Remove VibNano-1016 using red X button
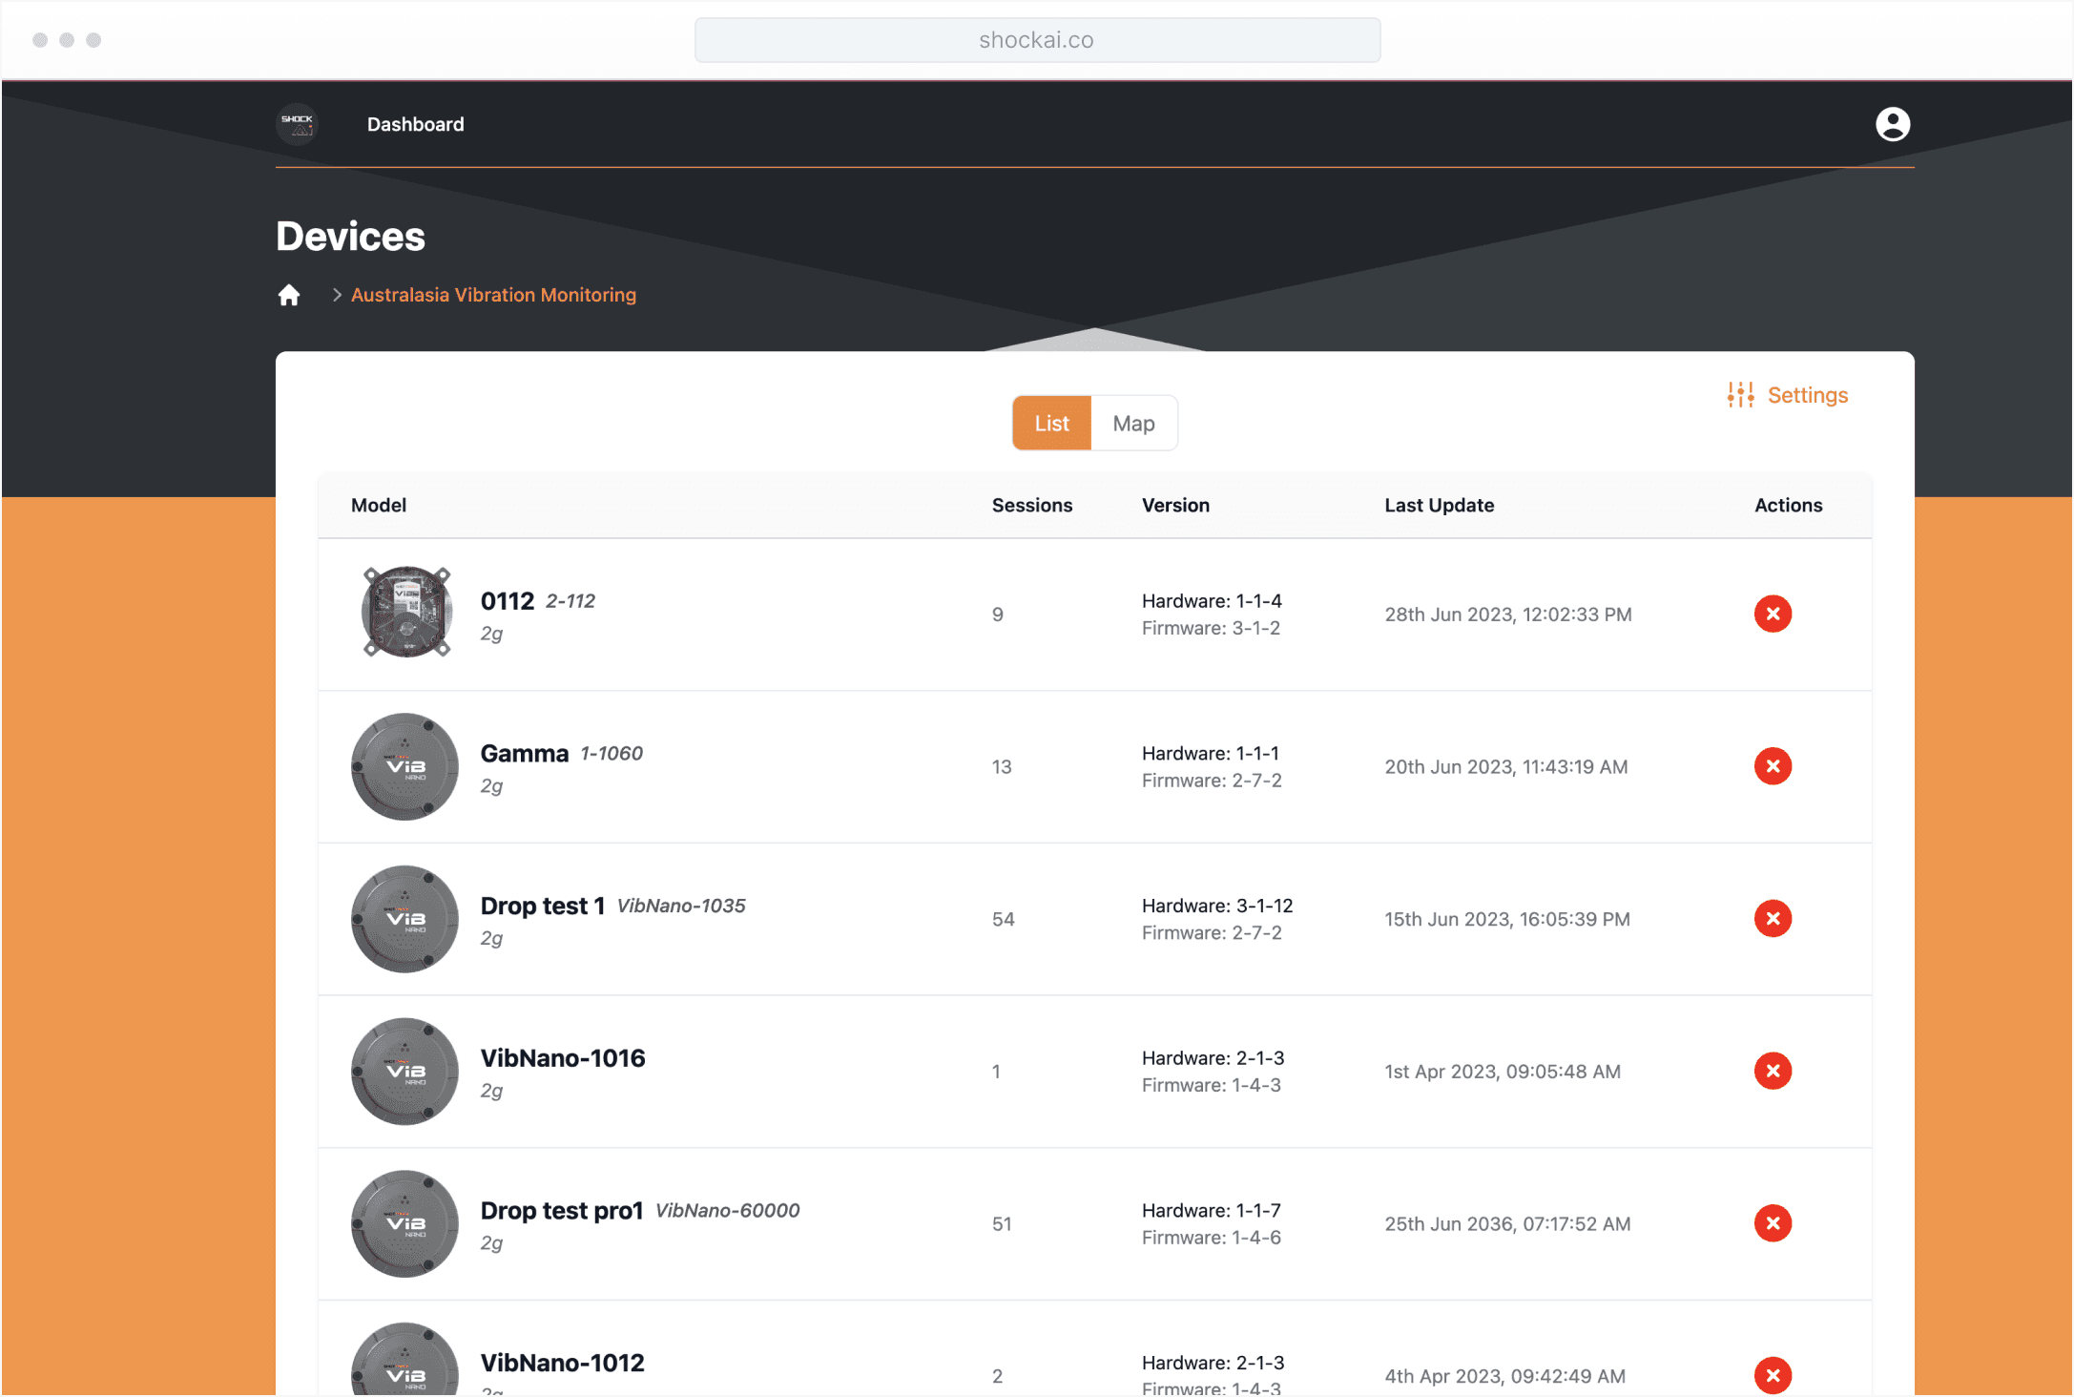The width and height of the screenshot is (2074, 1397). 1773,1071
